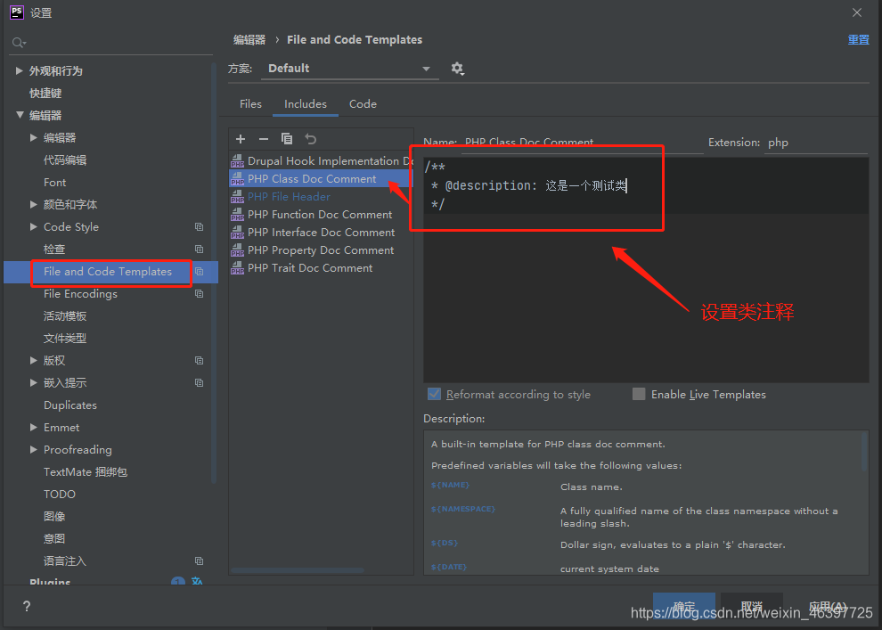Open the 方案 Default scheme dropdown
This screenshot has width=882, height=630.
(x=348, y=69)
